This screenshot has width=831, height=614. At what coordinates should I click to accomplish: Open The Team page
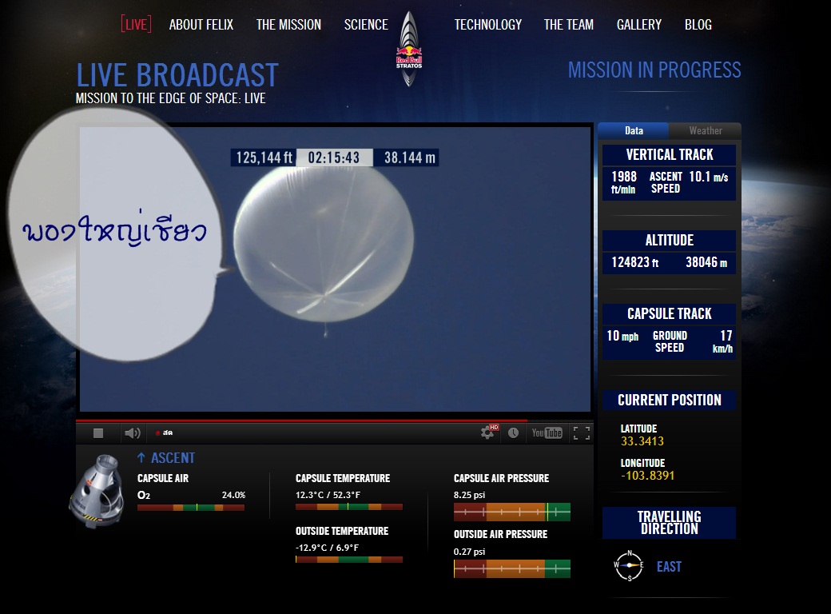pos(569,25)
